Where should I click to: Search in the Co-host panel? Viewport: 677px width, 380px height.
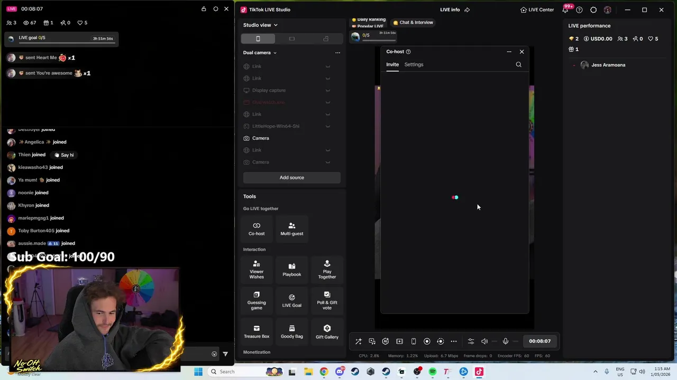518,64
